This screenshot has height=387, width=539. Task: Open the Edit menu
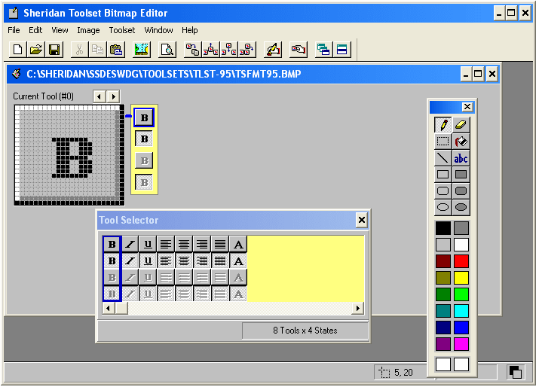click(35, 30)
